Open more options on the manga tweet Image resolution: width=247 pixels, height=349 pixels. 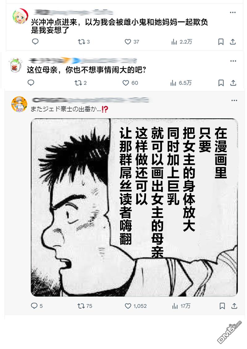(234, 101)
